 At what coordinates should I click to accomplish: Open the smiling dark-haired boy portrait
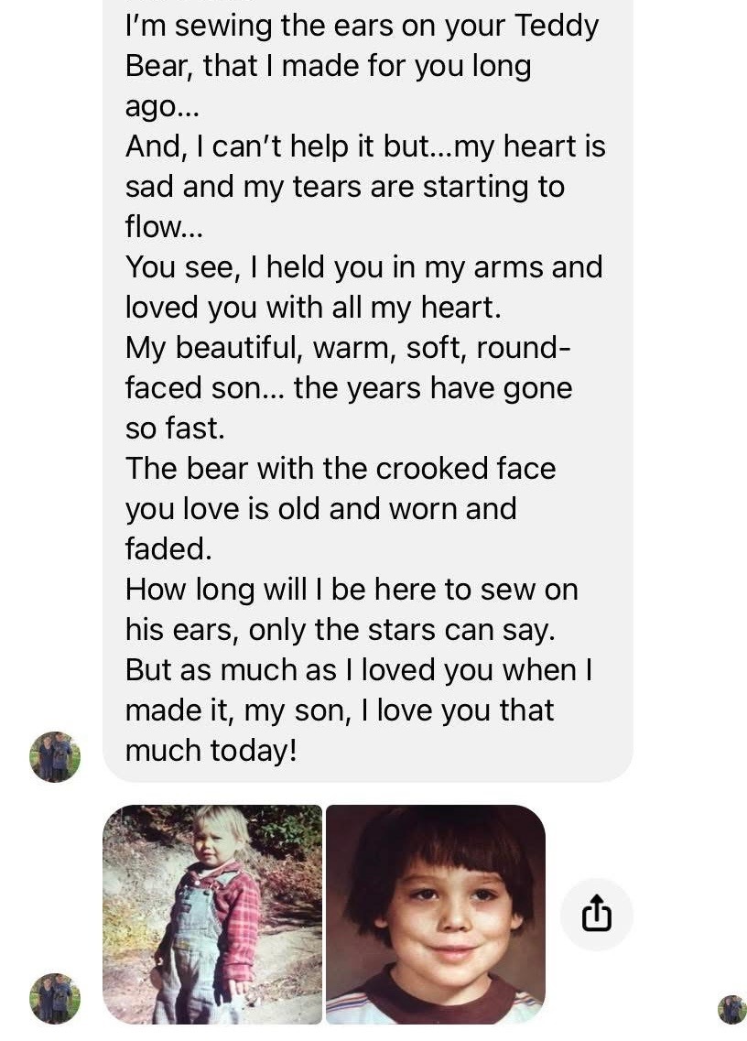pos(436,914)
